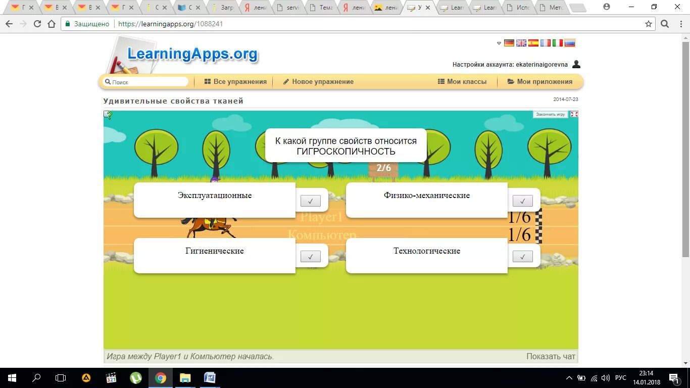The height and width of the screenshot is (388, 690).
Task: Go back to the previous browser page
Action: tap(9, 24)
